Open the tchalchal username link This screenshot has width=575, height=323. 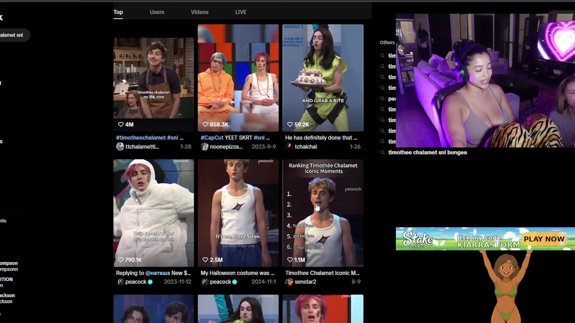[306, 147]
